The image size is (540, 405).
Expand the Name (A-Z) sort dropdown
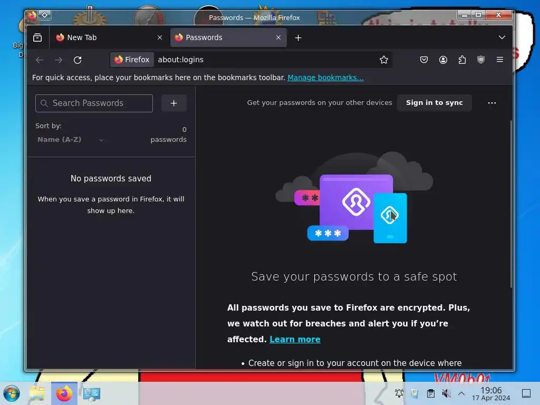pos(70,139)
